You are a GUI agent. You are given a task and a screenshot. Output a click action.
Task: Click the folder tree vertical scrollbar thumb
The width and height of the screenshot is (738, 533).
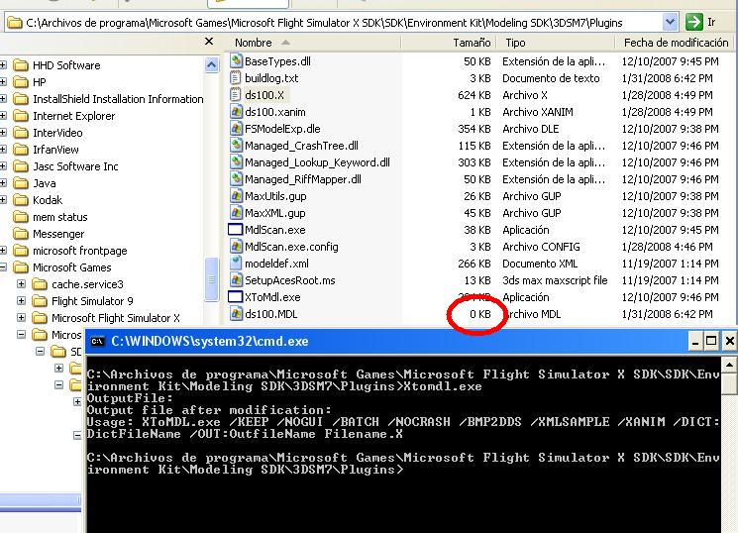click(211, 278)
